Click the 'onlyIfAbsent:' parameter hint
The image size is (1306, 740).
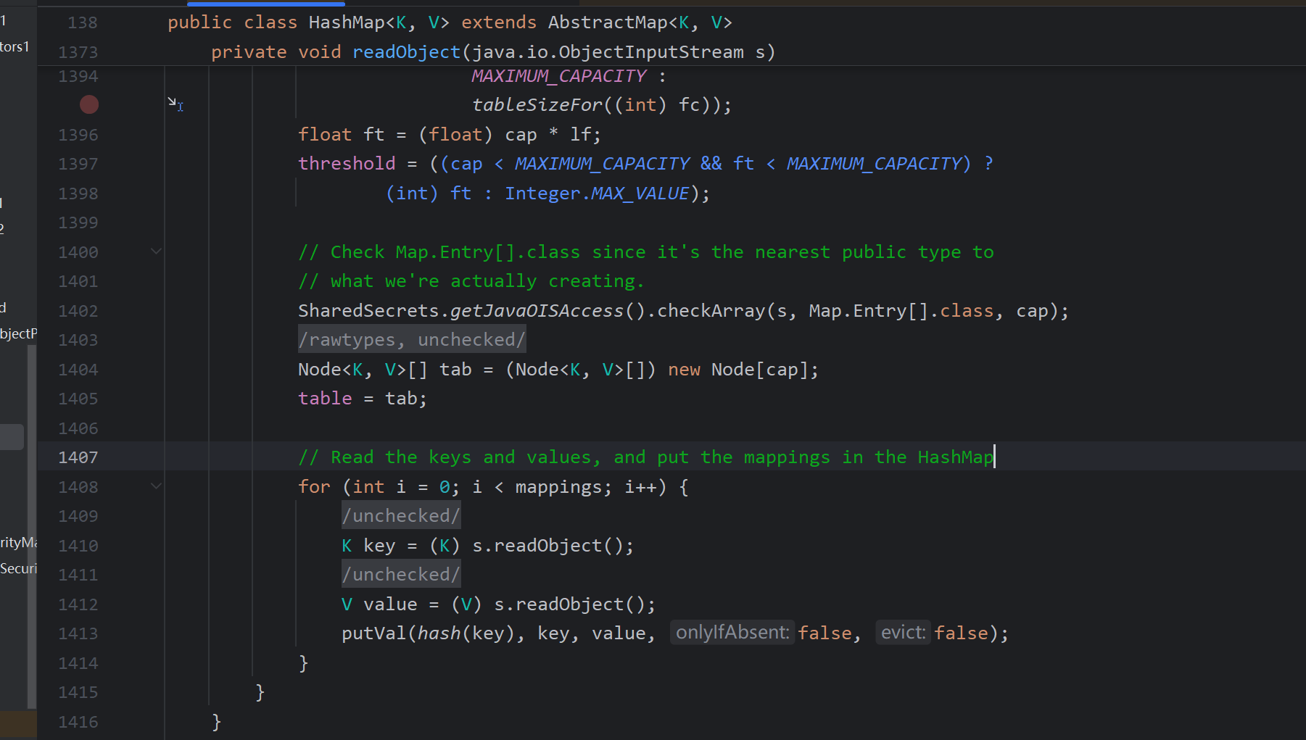coord(732,633)
